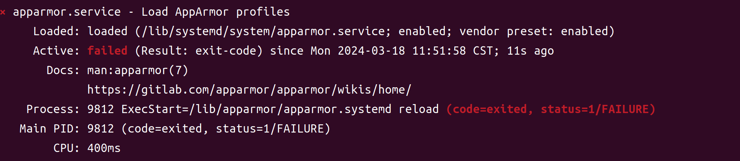Click the red 'failed' status word
The width and height of the screenshot is (740, 161).
tap(107, 51)
